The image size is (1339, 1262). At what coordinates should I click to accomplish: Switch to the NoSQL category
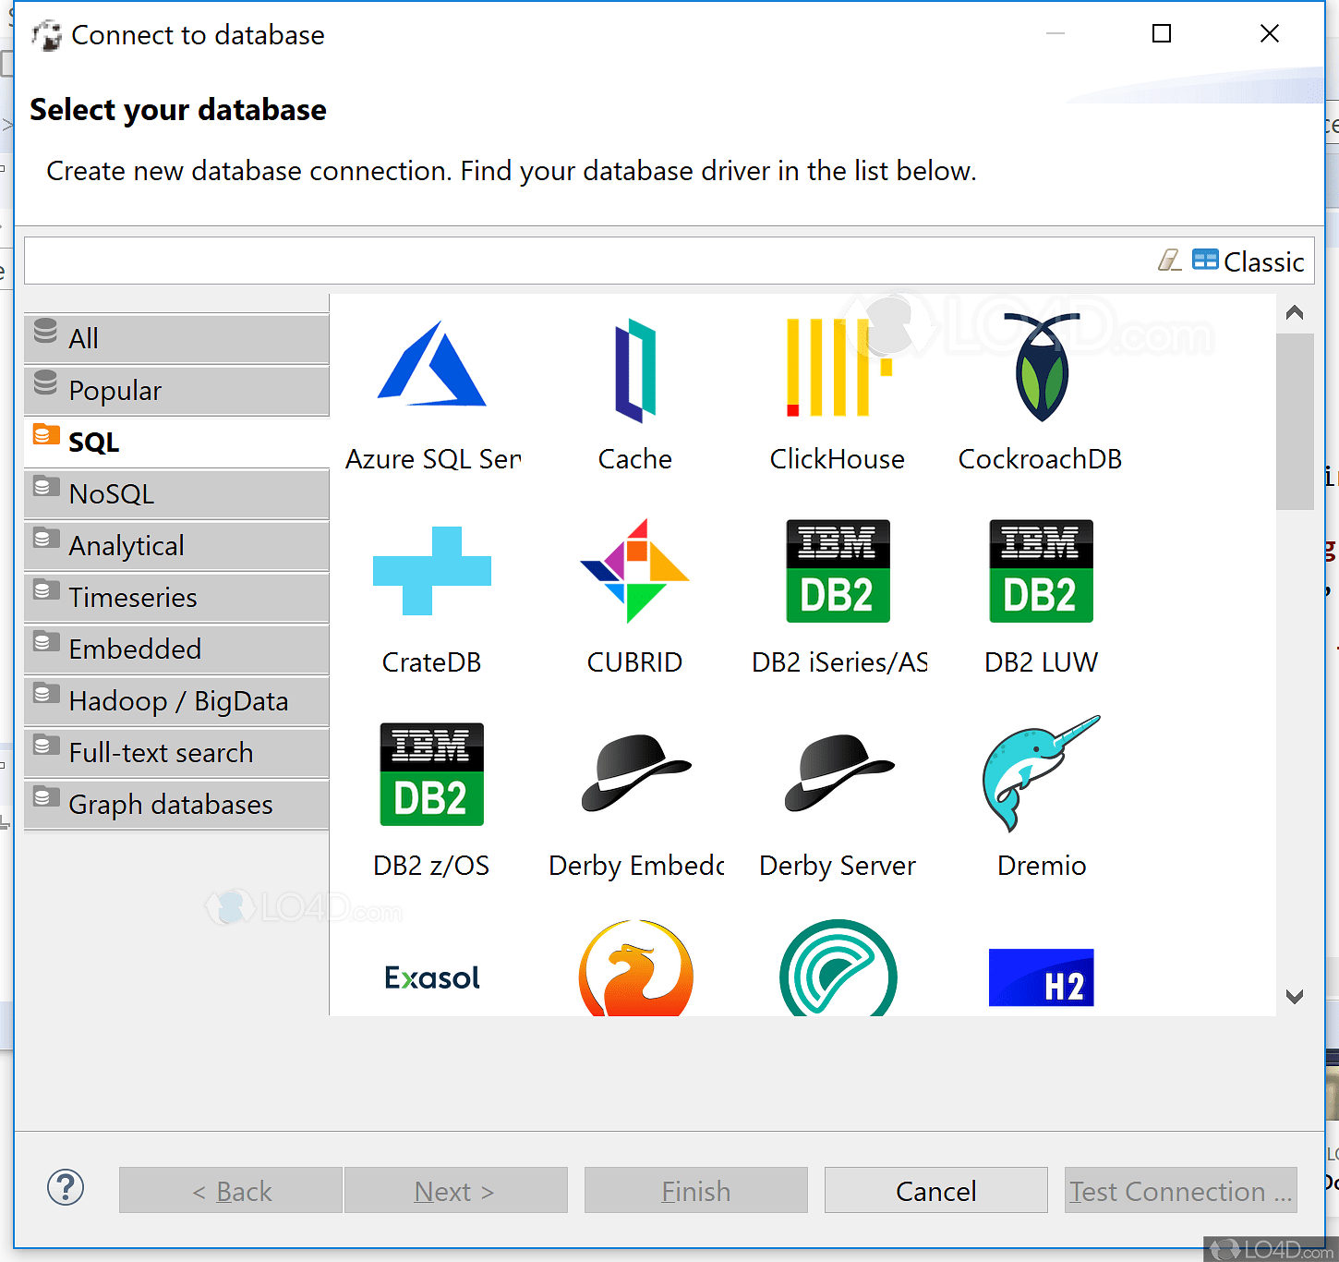coord(176,493)
